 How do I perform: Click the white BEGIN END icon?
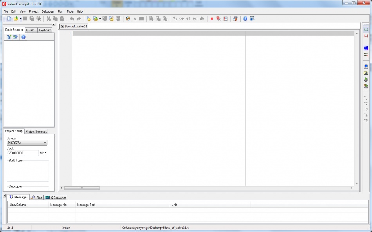tap(366, 54)
